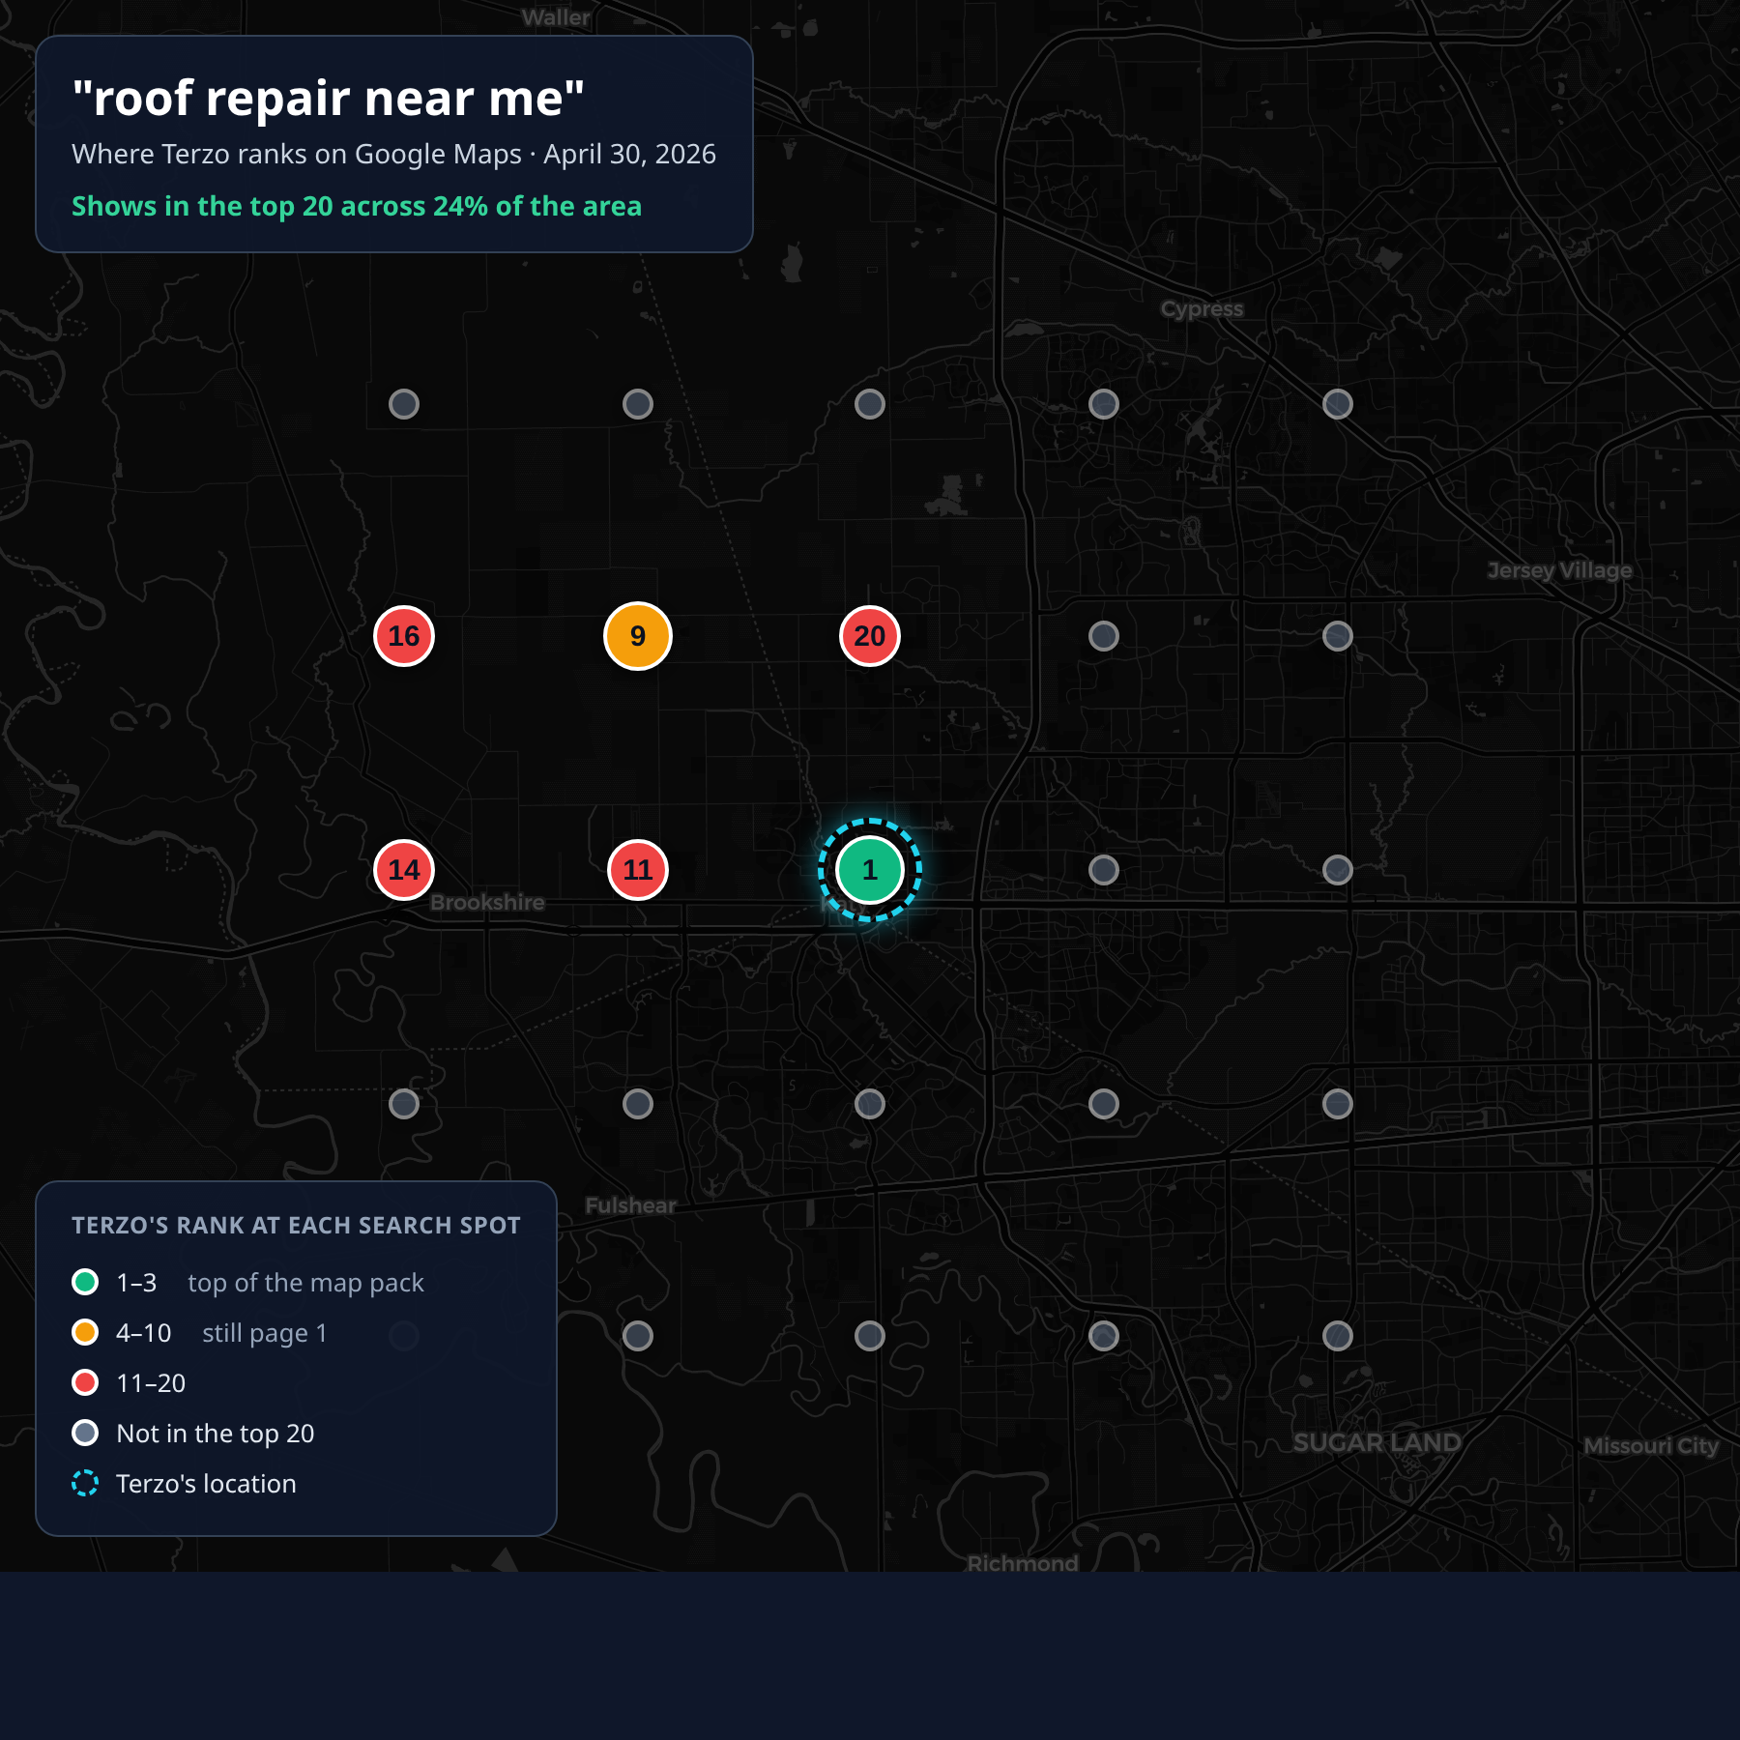This screenshot has height=1740, width=1740.
Task: Click 'still page 1' legend text
Action: click(265, 1333)
